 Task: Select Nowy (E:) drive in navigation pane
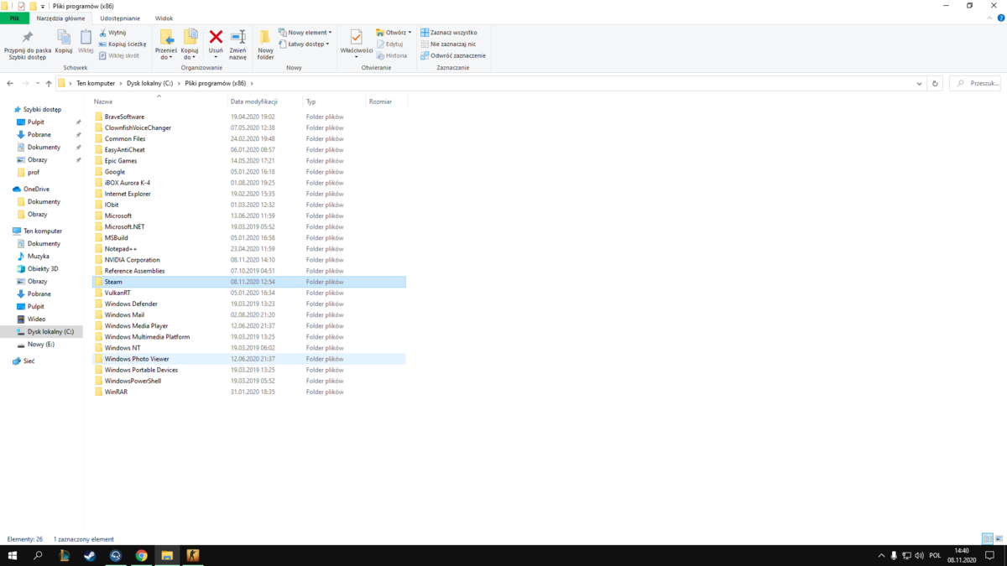[x=40, y=345]
